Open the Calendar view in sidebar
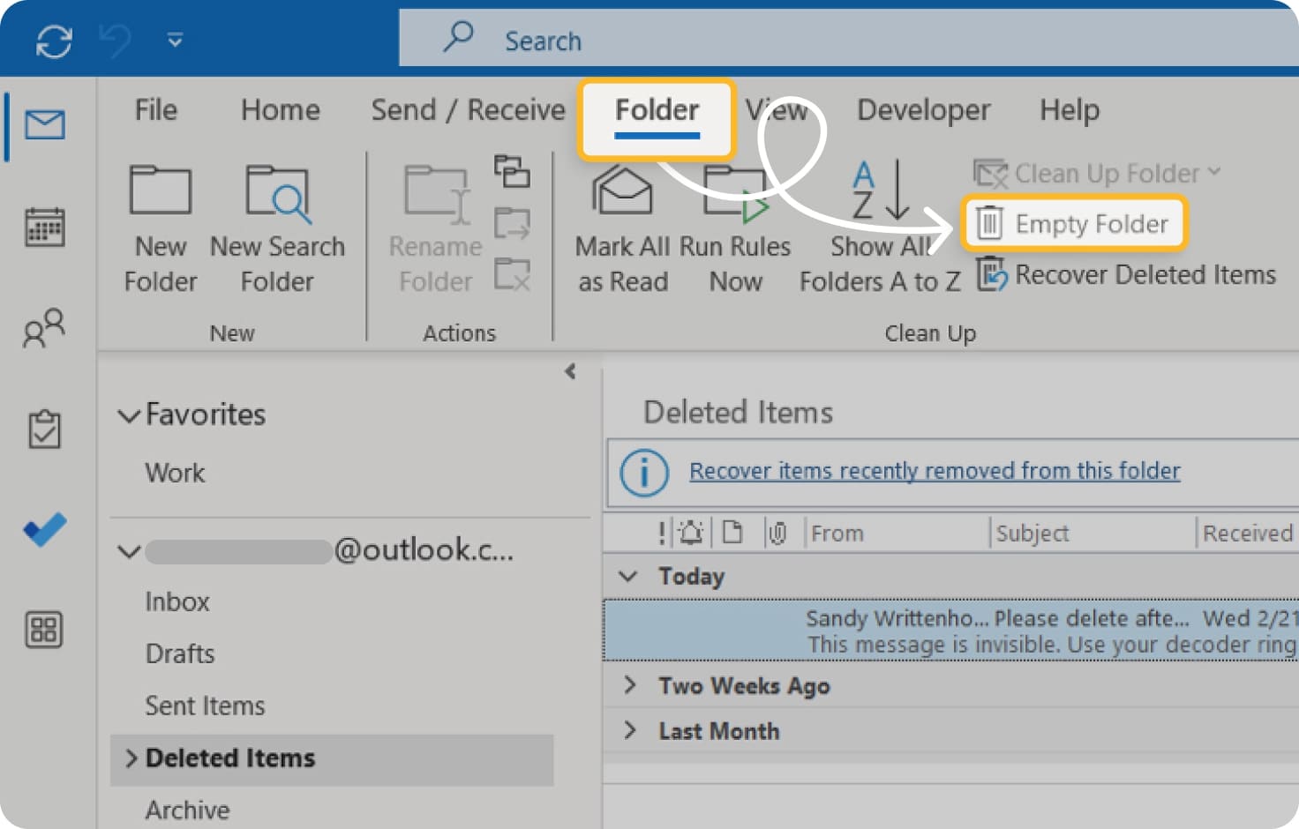Image resolution: width=1299 pixels, height=829 pixels. point(44,228)
